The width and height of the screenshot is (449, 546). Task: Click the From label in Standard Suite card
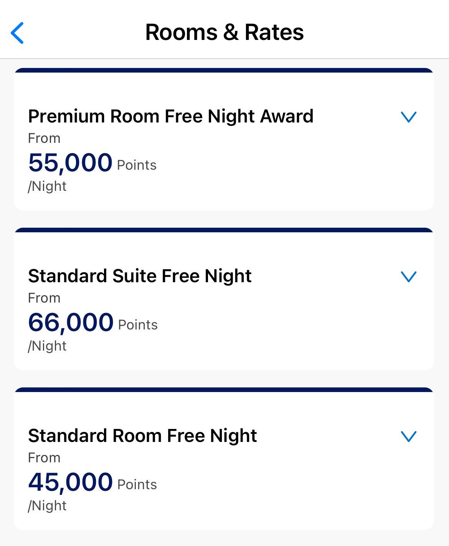(x=44, y=298)
